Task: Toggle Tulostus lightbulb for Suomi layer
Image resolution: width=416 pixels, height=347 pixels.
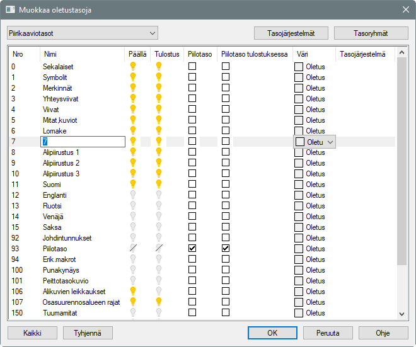Action: pos(159,185)
